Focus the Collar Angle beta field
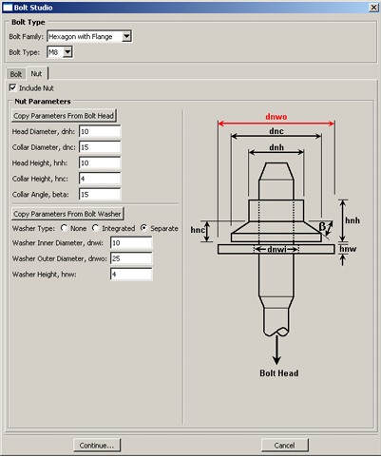This screenshot has width=381, height=457. coord(100,194)
